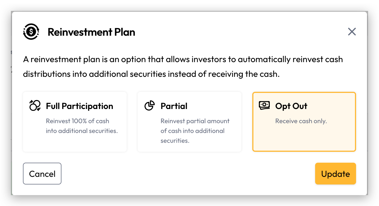Click the Reinvestment Plan dollar-cycle icon

tap(31, 32)
